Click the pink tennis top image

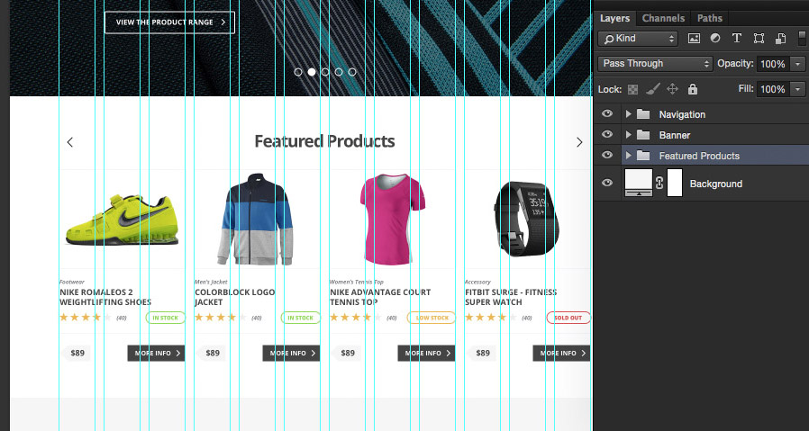tap(392, 220)
